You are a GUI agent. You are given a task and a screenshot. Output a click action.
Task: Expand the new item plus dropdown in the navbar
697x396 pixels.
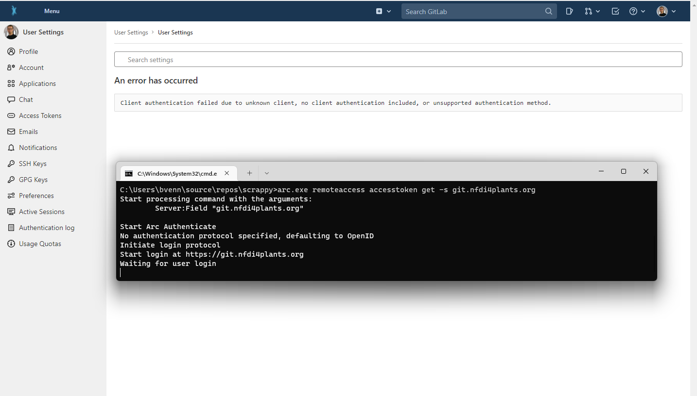click(x=383, y=11)
